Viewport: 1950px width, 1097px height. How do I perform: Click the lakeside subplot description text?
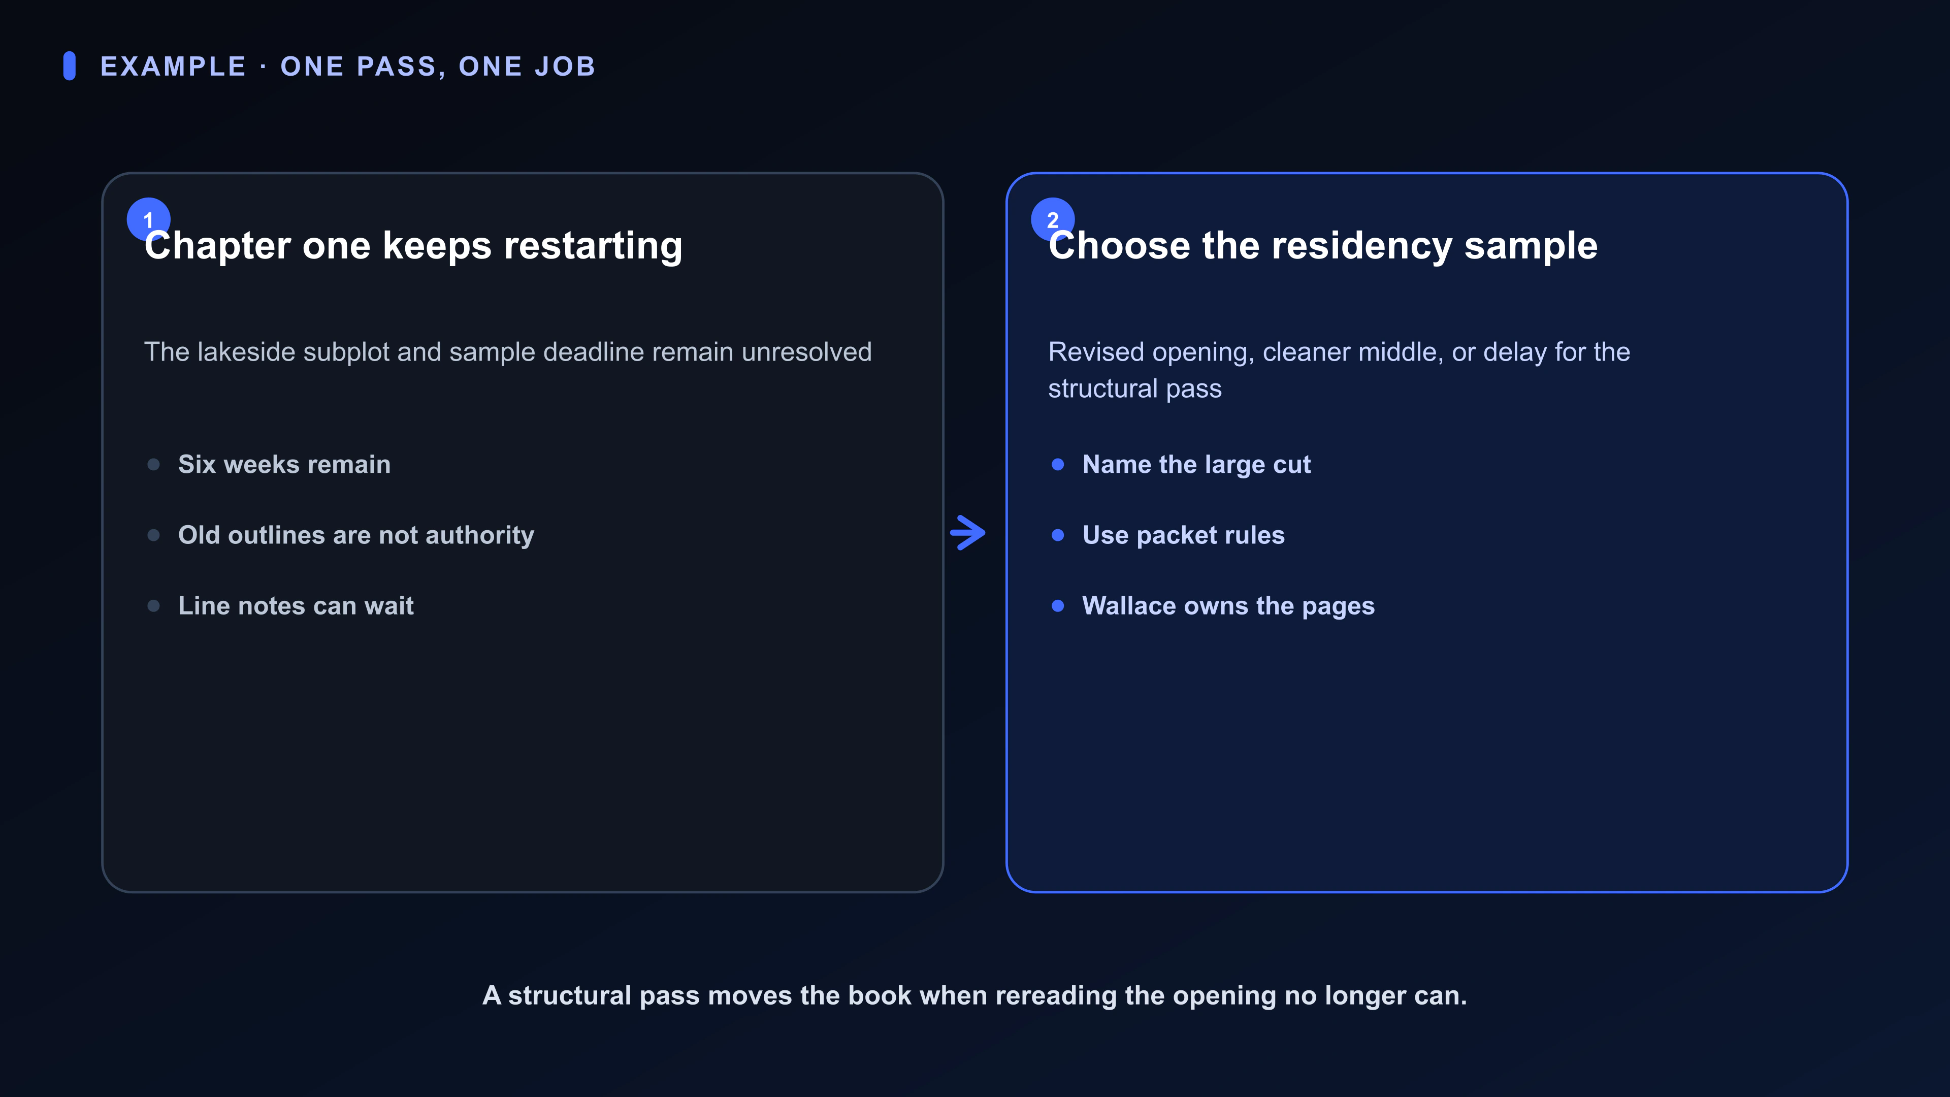508,353
